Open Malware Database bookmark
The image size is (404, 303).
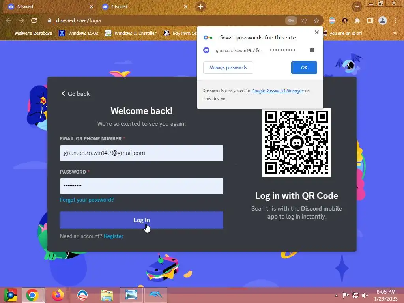click(x=34, y=33)
